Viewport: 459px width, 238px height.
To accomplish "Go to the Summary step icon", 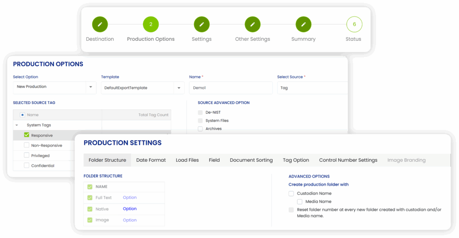I will tap(303, 24).
